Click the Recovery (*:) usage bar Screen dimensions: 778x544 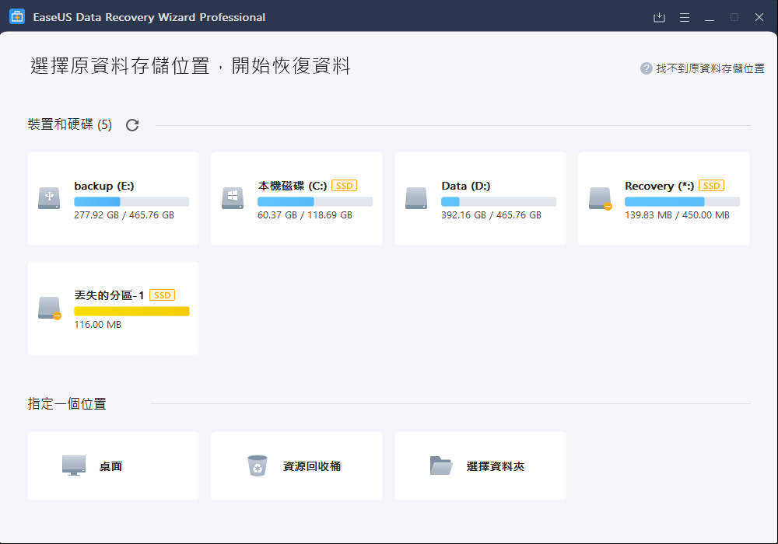(x=682, y=201)
